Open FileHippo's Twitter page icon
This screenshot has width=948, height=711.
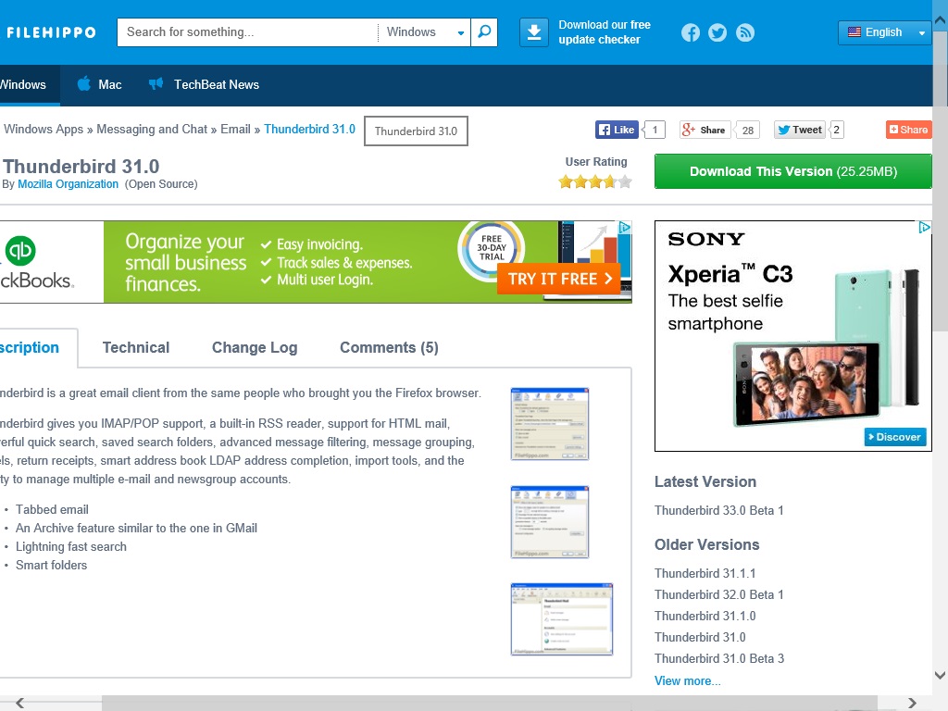click(x=717, y=32)
